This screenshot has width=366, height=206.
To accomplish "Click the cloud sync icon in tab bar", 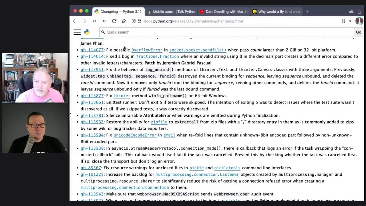I will coord(351,12).
